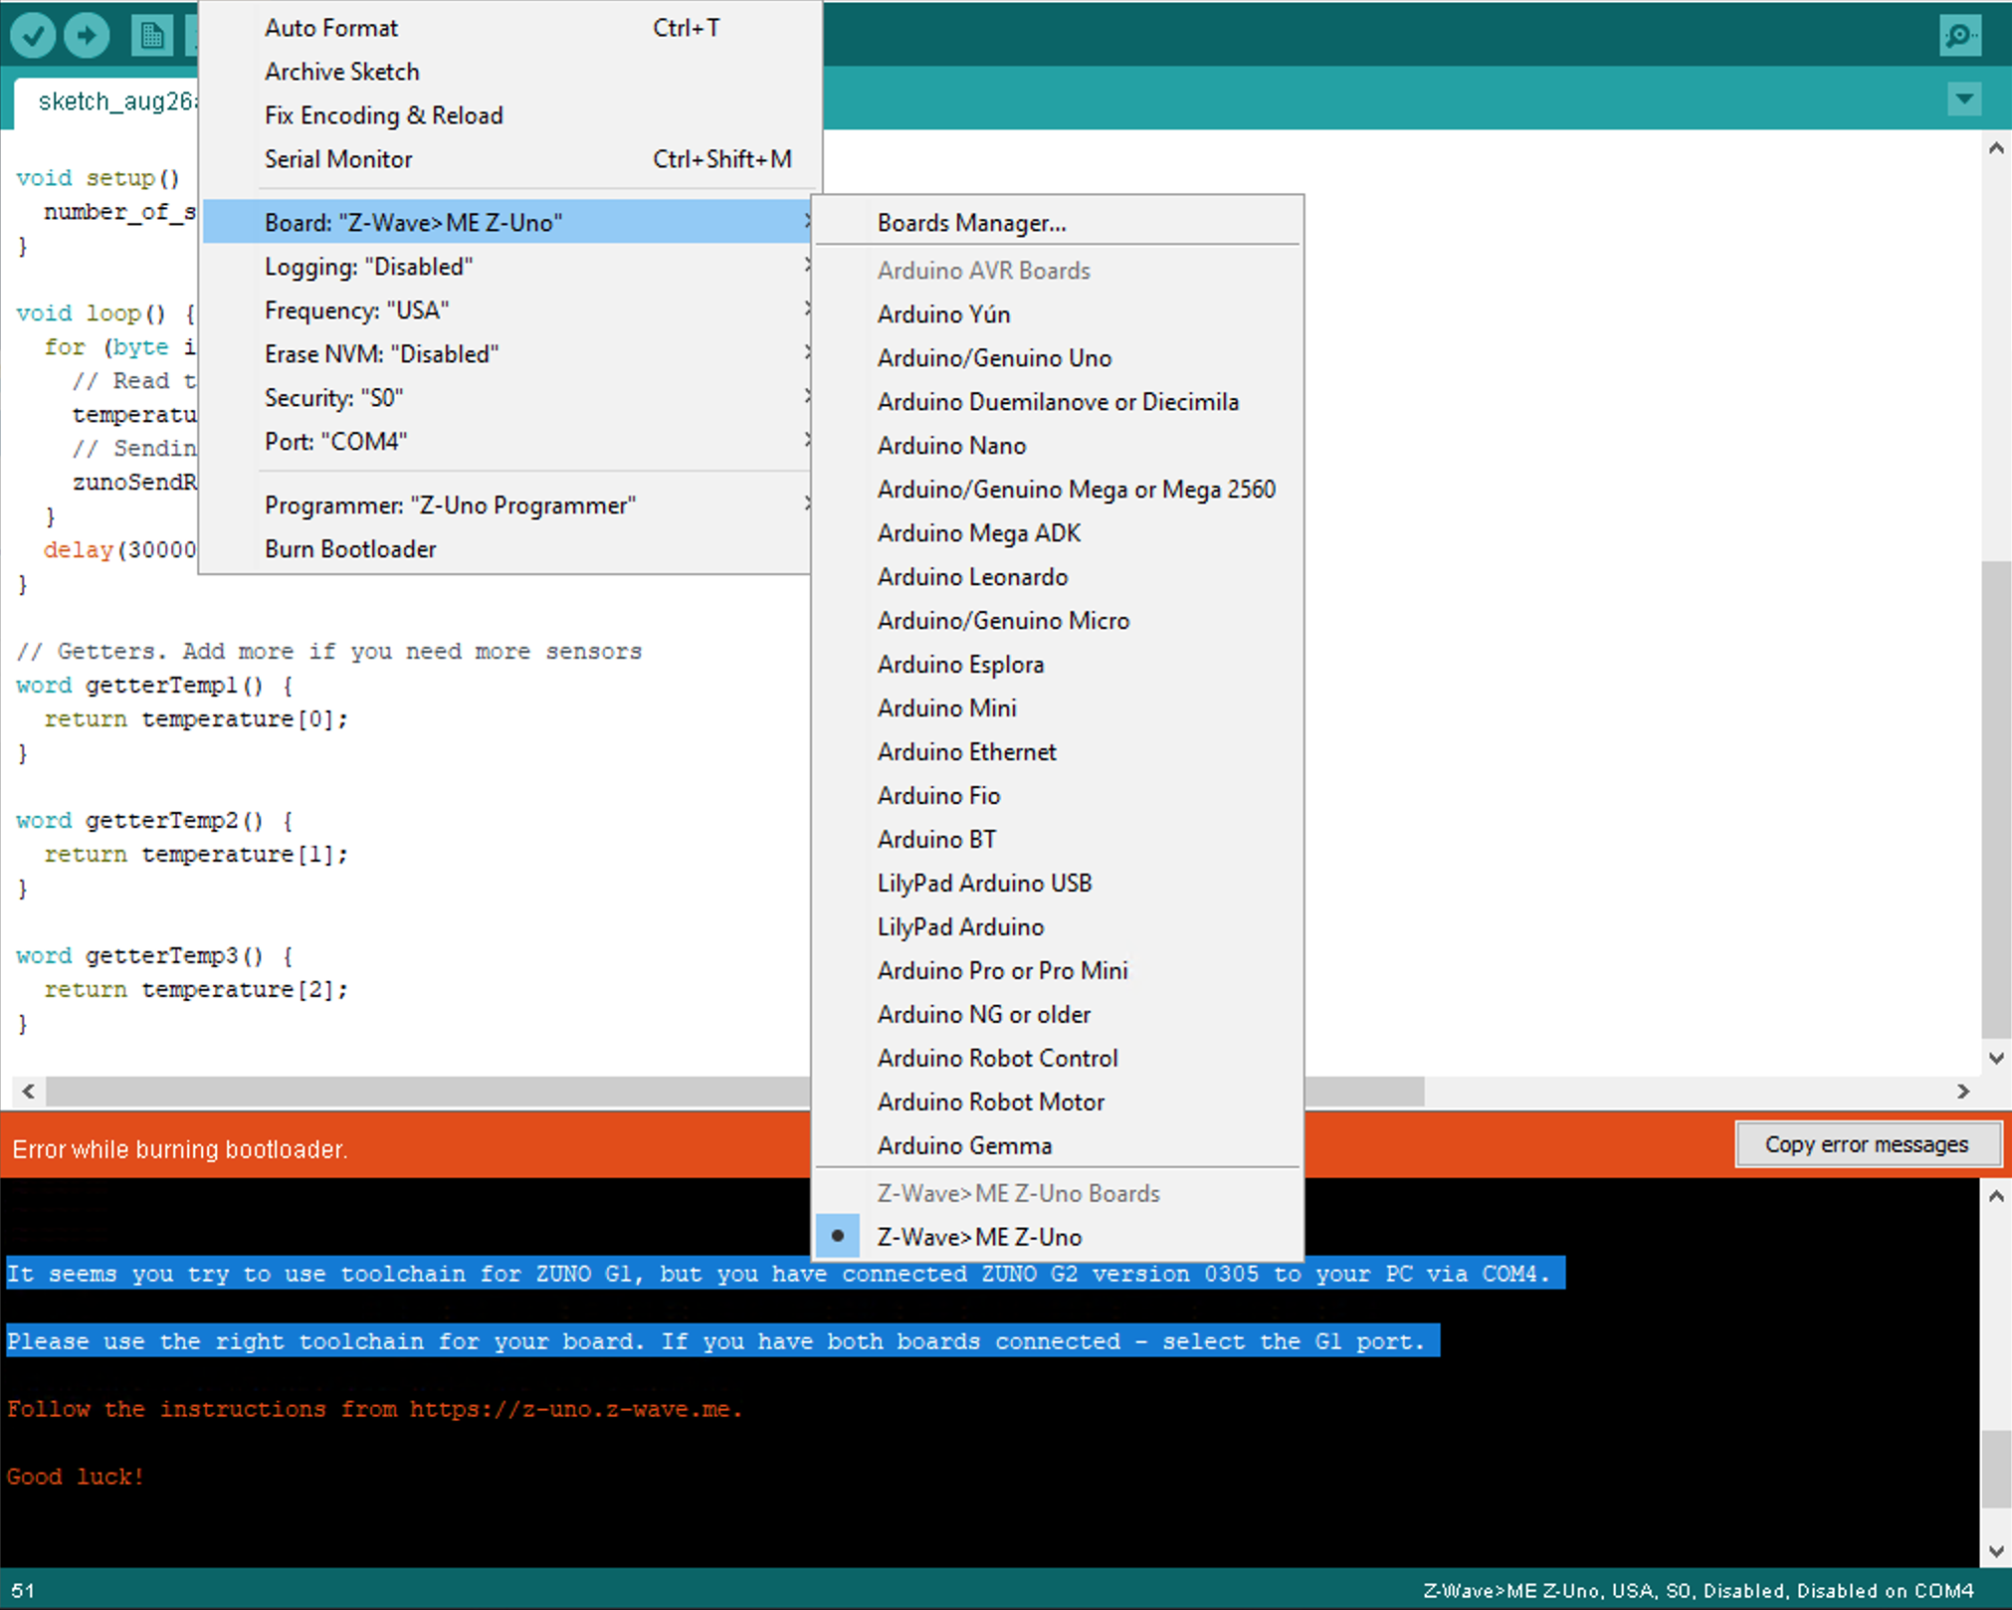Select Arduino/Genuino Mega or Mega 2560

[x=1058, y=490]
